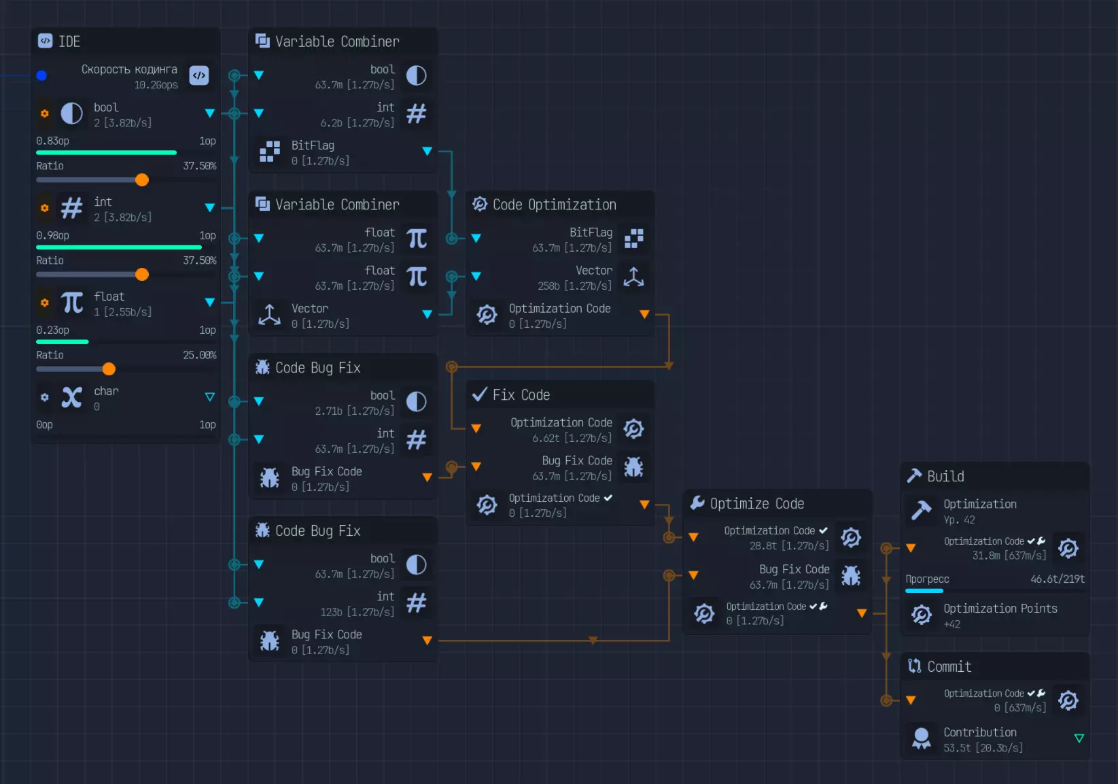
Task: Click the Vector output arrow in Variable Combiner
Action: click(x=427, y=314)
